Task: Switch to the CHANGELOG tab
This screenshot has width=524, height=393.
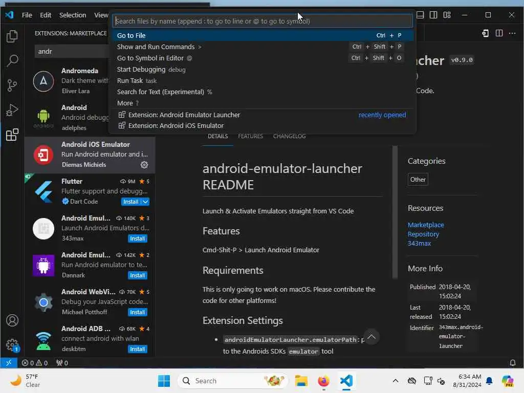Action: click(x=290, y=136)
